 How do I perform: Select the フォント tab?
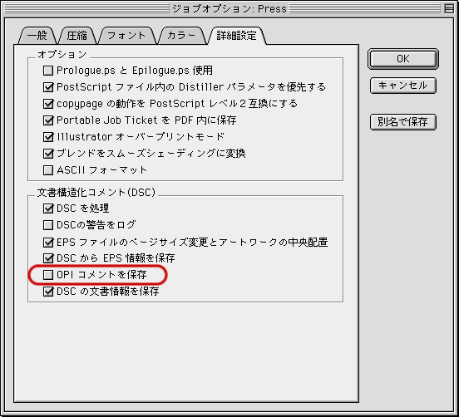(126, 36)
